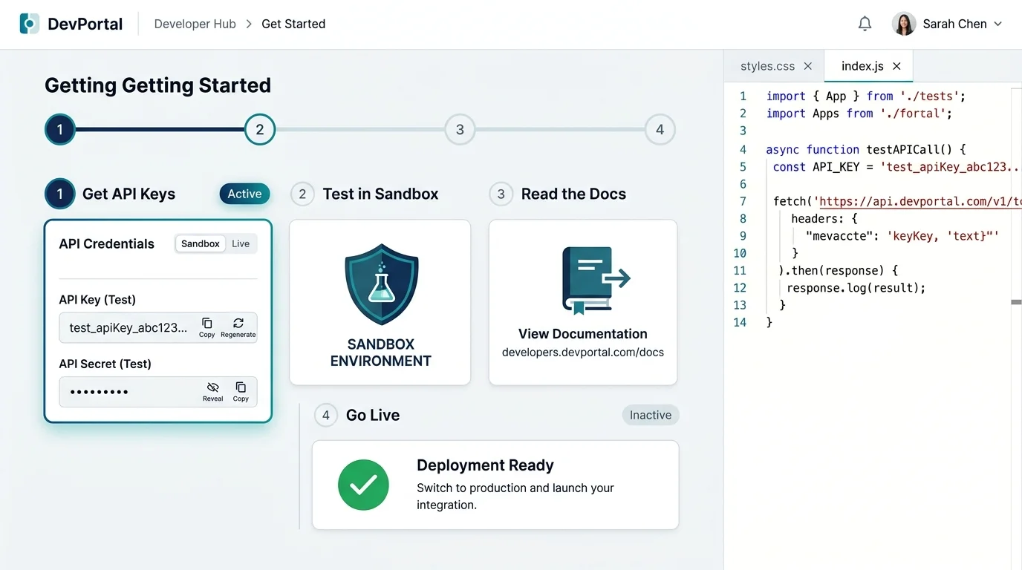Close the index.js tab
Viewport: 1022px width, 570px height.
pyautogui.click(x=896, y=65)
